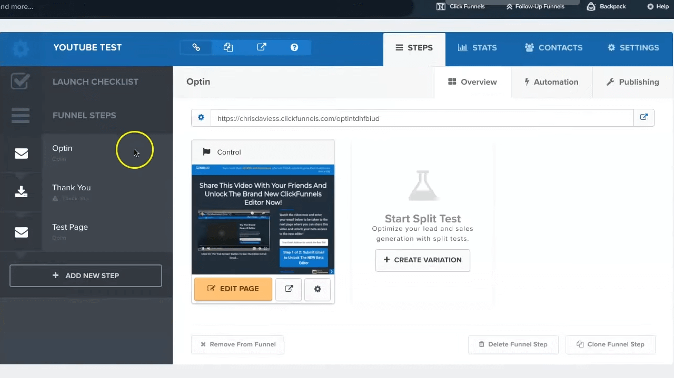Click the LAUNCH CHECKLIST label
The height and width of the screenshot is (378, 674).
(95, 82)
